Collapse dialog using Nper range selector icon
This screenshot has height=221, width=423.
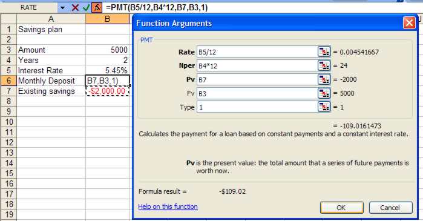tap(324, 65)
